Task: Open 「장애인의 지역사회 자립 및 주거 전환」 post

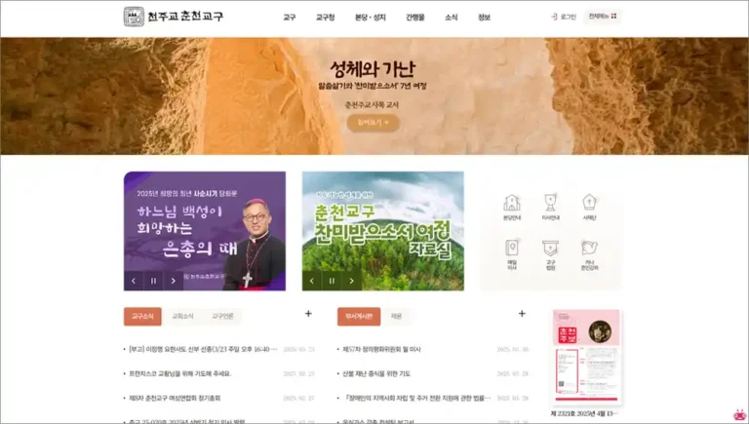Action: [416, 399]
